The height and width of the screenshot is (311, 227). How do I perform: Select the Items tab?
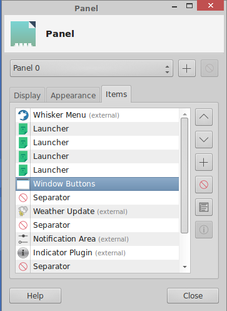coord(116,94)
